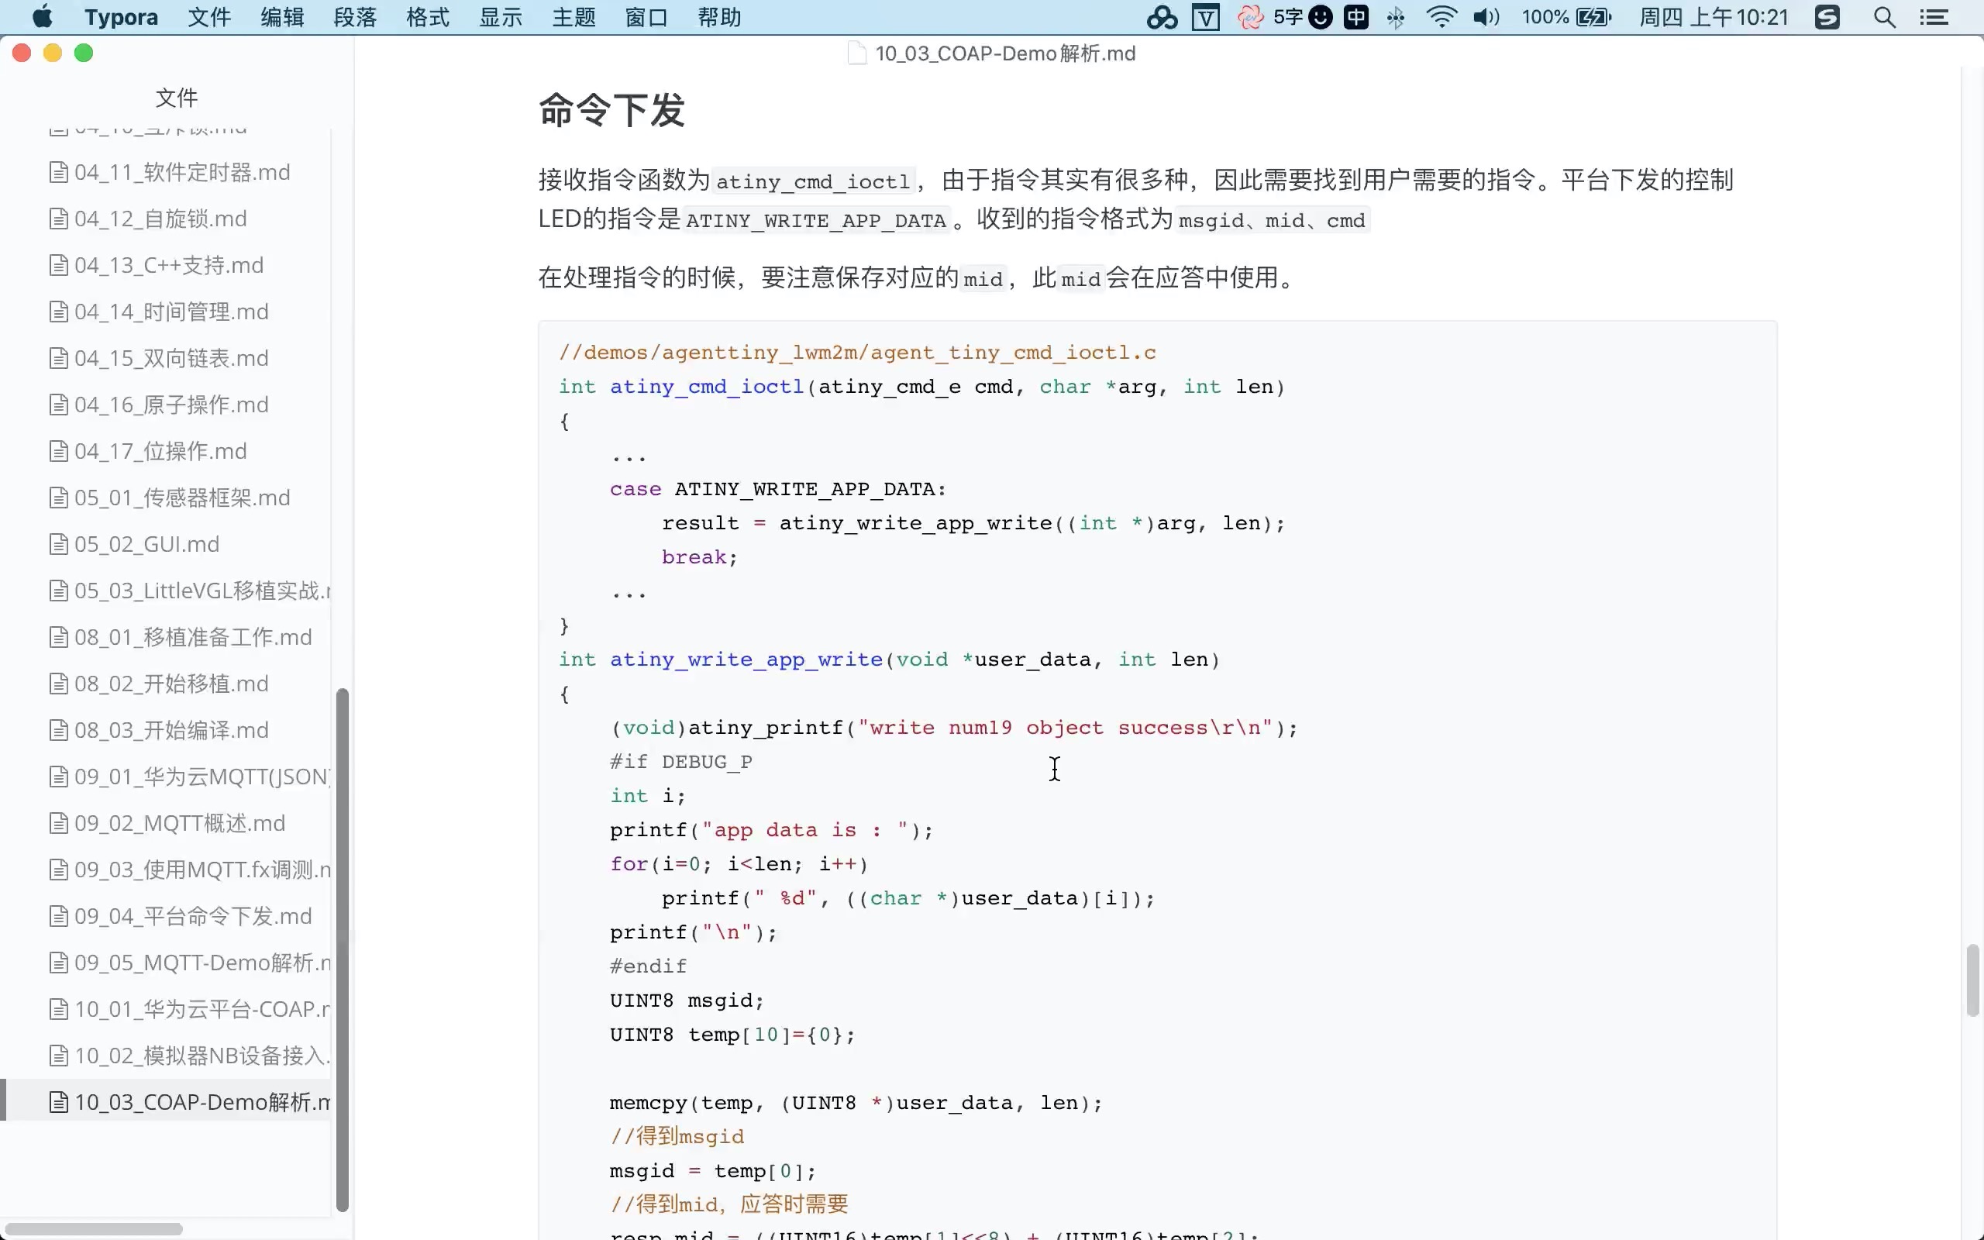Open 04_11_软件定时器.md in the sidebar
Viewport: 1984px width, 1240px height.
coord(182,172)
